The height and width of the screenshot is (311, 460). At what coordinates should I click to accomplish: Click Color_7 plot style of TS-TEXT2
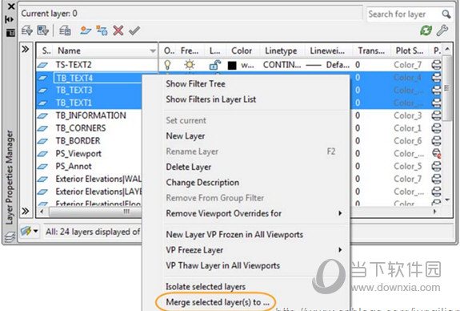click(408, 65)
